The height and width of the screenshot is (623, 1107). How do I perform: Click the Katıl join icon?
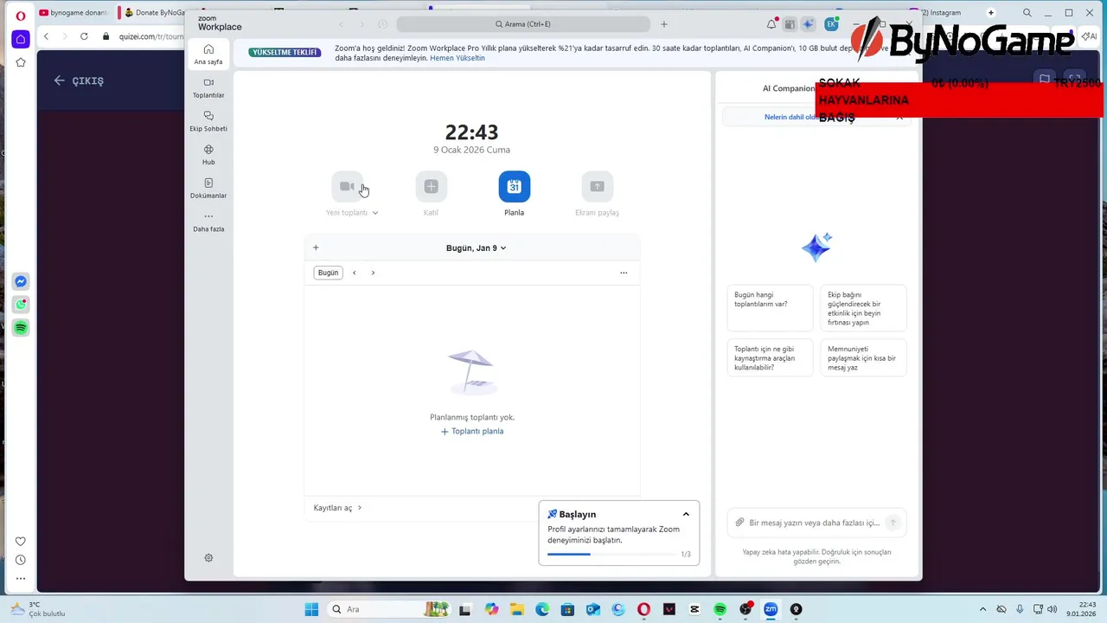pyautogui.click(x=431, y=186)
